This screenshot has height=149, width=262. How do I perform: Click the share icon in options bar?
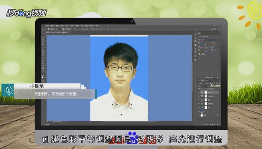pyautogui.click(x=219, y=29)
